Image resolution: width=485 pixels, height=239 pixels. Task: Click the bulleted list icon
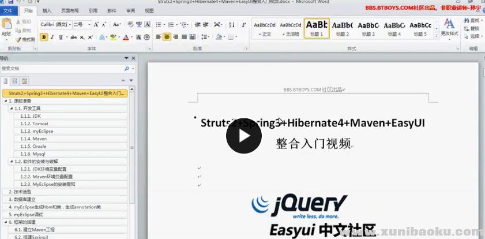tap(159, 24)
